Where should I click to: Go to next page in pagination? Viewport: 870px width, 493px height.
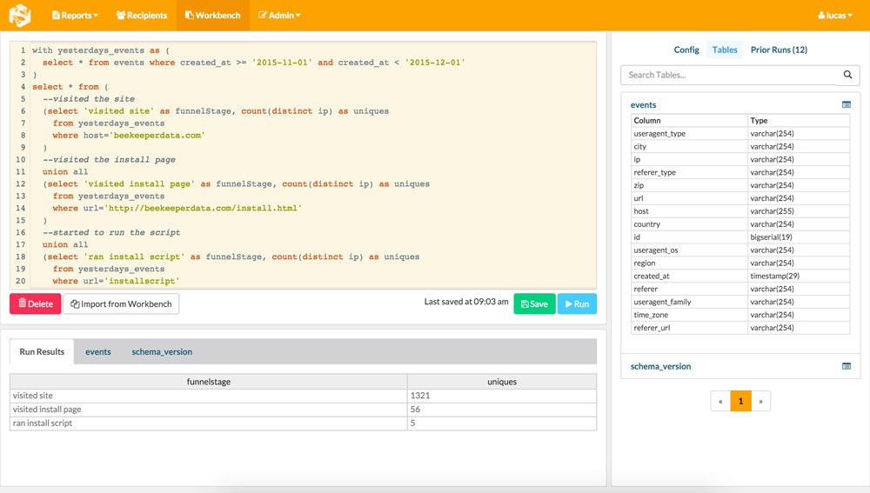760,401
